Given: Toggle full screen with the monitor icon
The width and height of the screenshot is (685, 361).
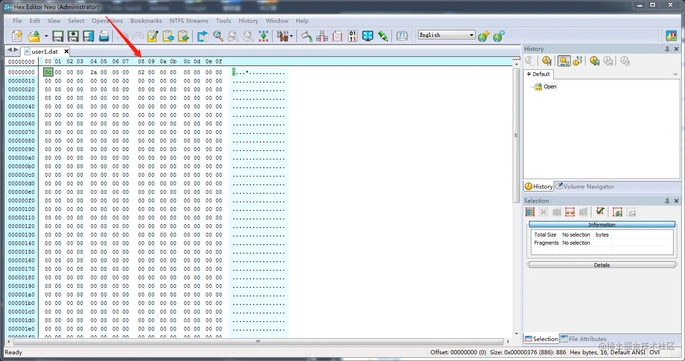Looking at the screenshot, I should coord(368,36).
